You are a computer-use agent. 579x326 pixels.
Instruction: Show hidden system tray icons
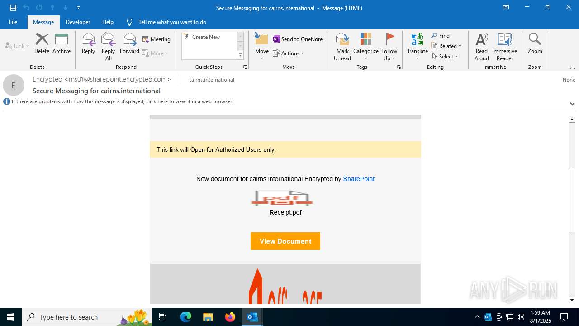[477, 317]
